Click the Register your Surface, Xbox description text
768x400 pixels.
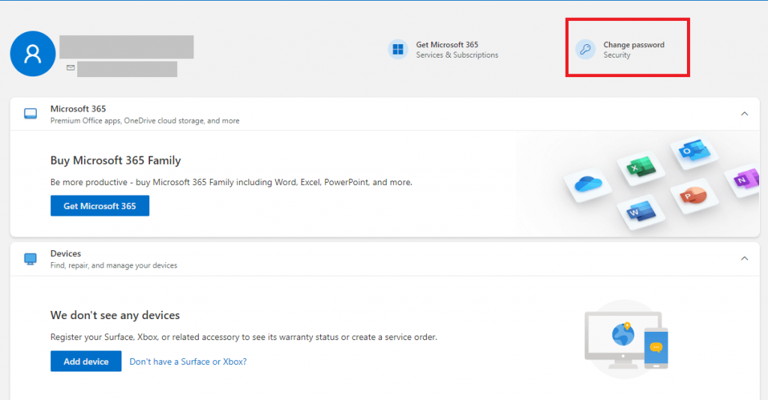pyautogui.click(x=244, y=337)
